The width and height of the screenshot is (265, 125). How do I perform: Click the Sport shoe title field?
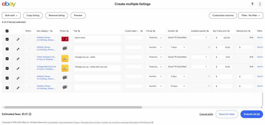(x=98, y=39)
